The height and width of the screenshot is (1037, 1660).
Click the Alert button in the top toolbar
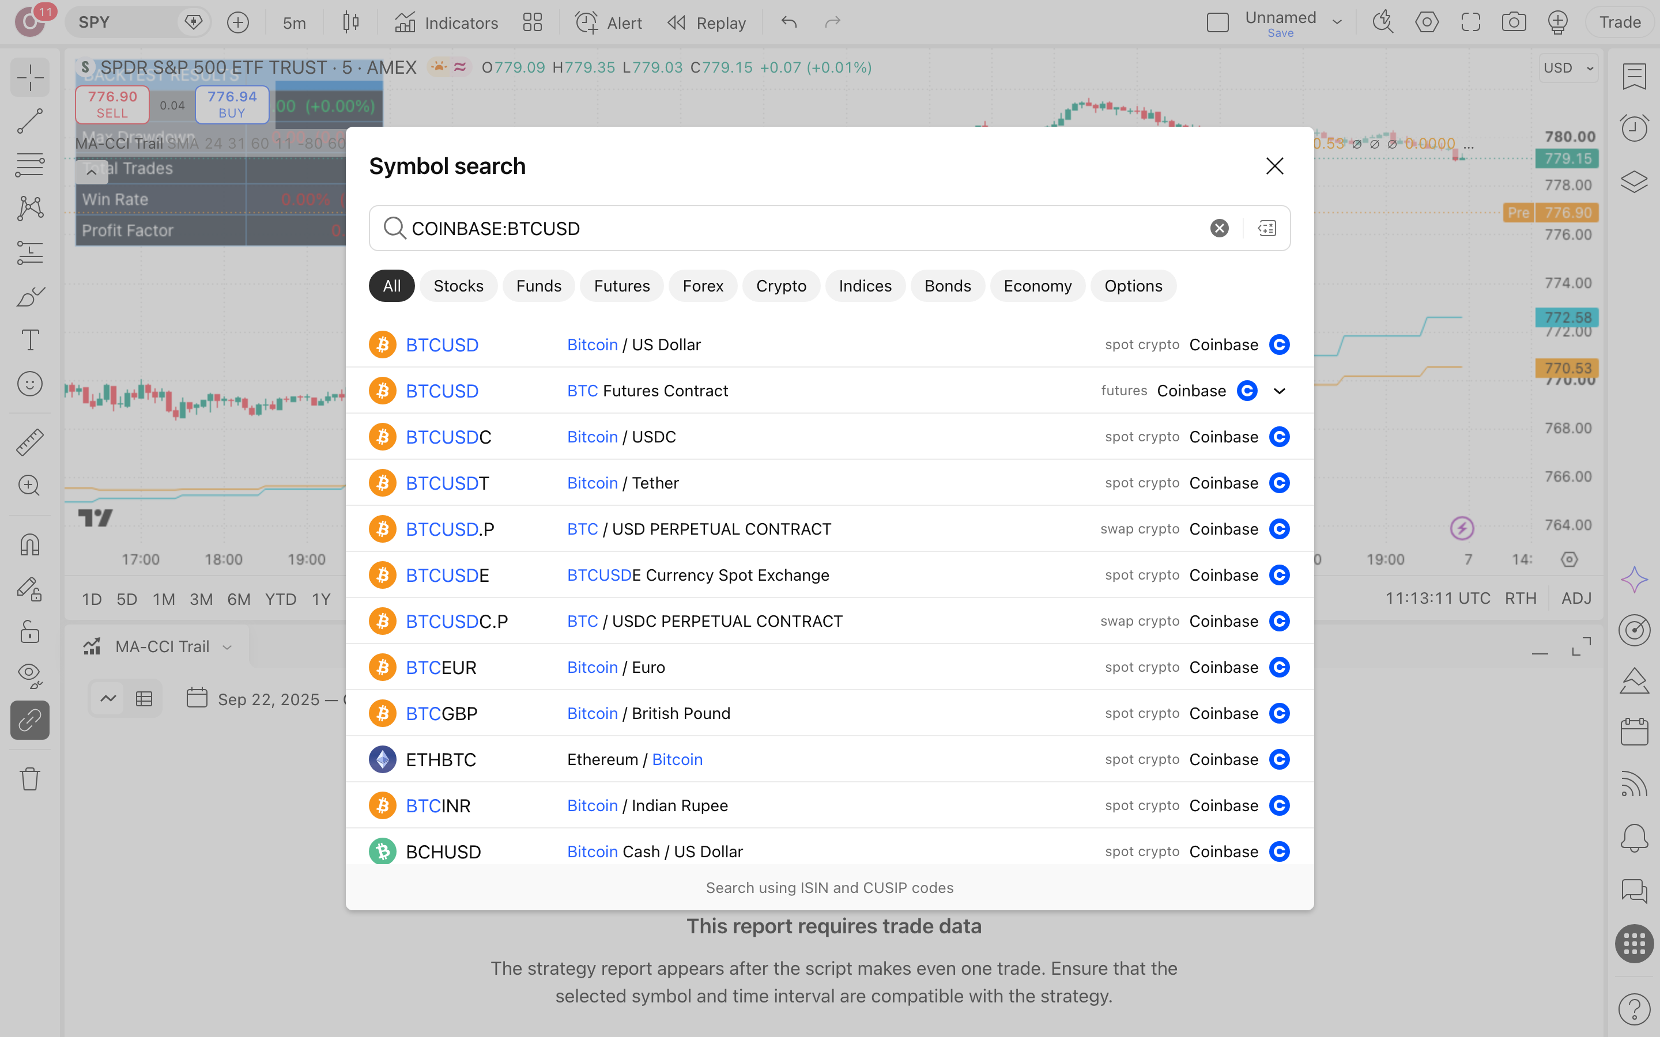tap(609, 23)
